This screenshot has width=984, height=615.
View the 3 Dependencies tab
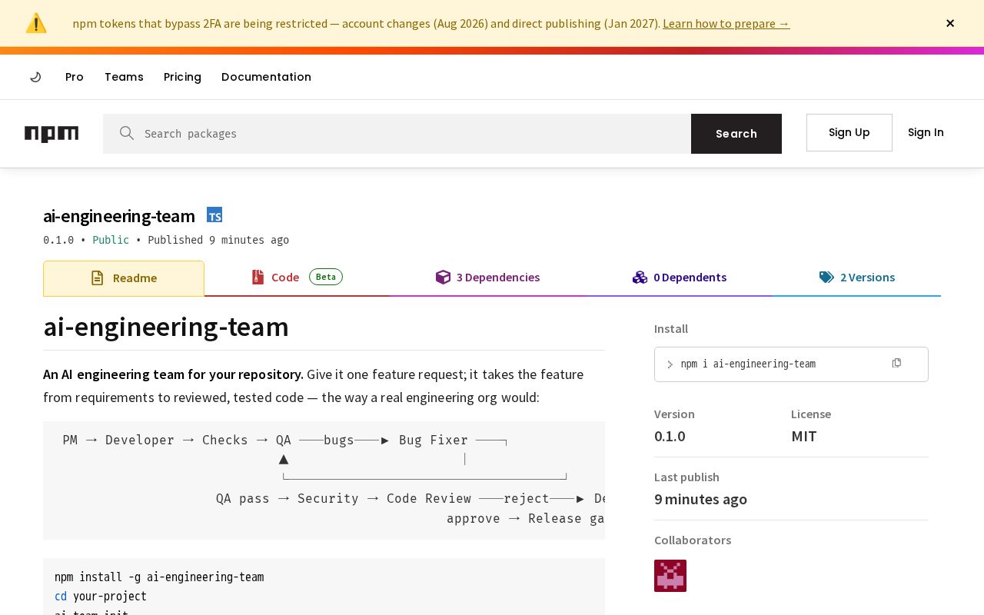pos(487,278)
